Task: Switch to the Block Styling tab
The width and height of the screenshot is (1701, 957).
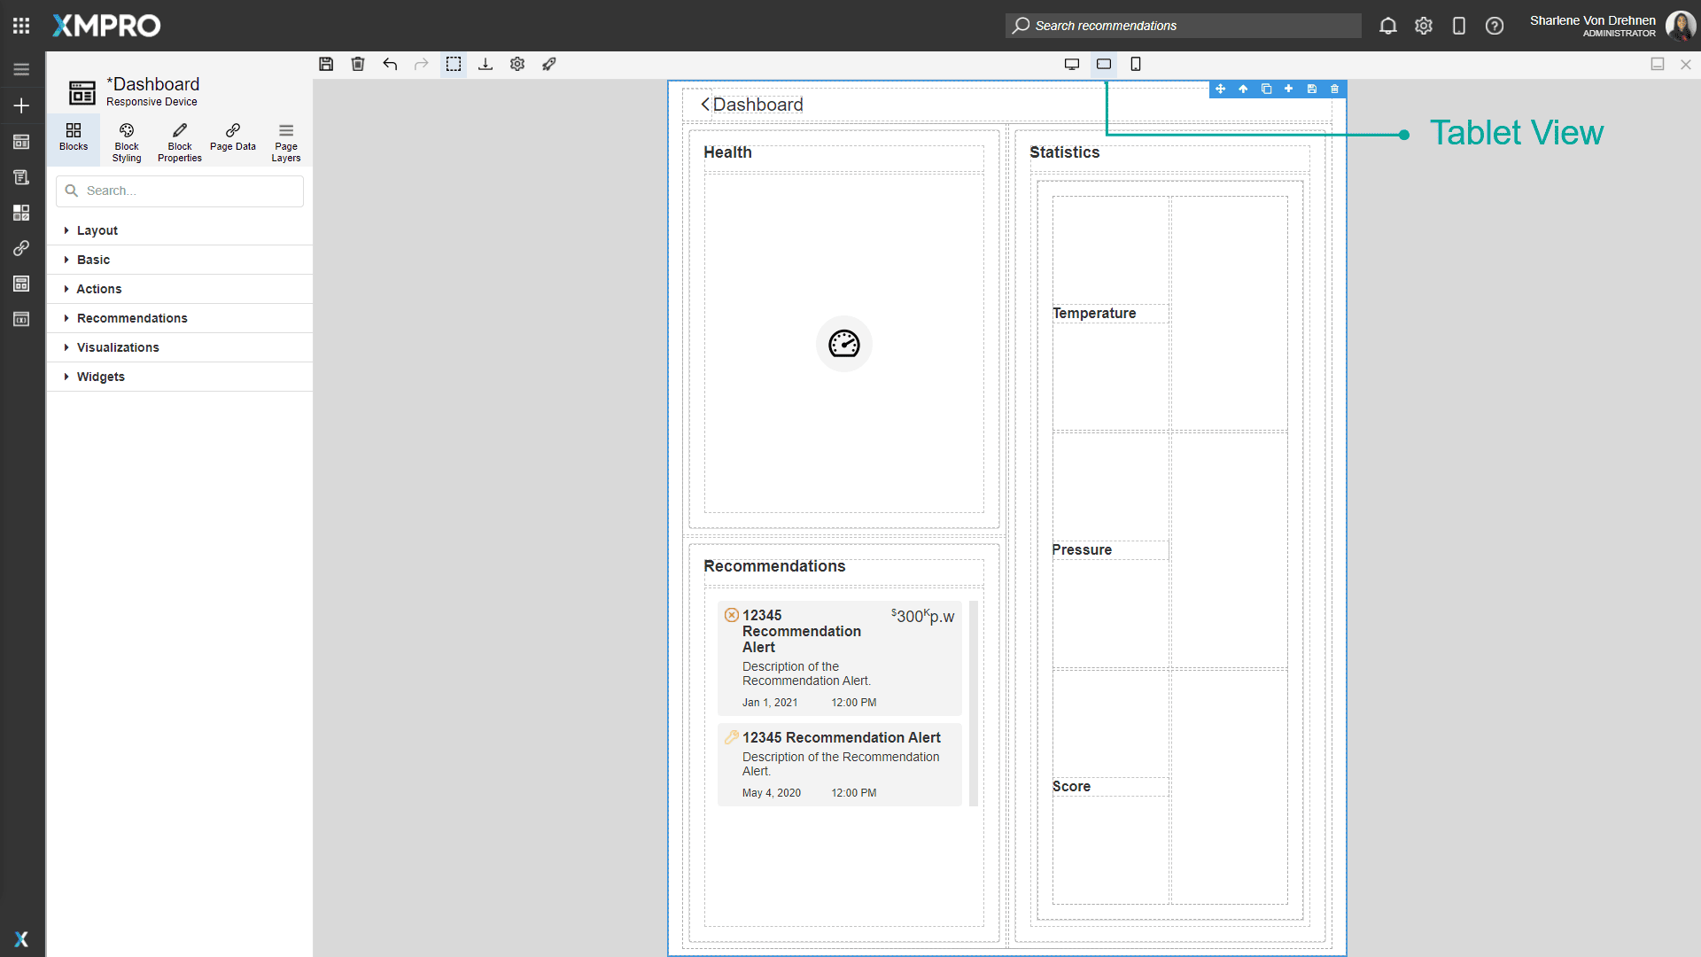Action: (126, 141)
